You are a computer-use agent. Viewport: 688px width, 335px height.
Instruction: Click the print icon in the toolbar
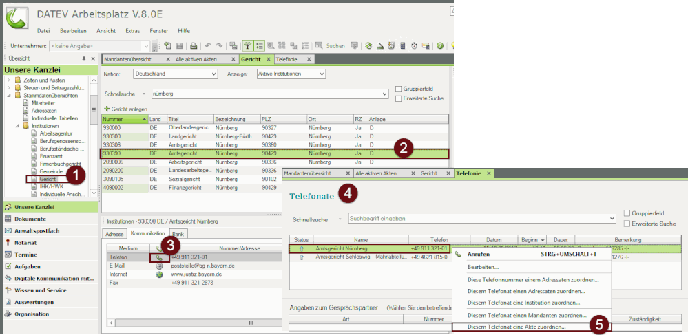click(x=194, y=45)
